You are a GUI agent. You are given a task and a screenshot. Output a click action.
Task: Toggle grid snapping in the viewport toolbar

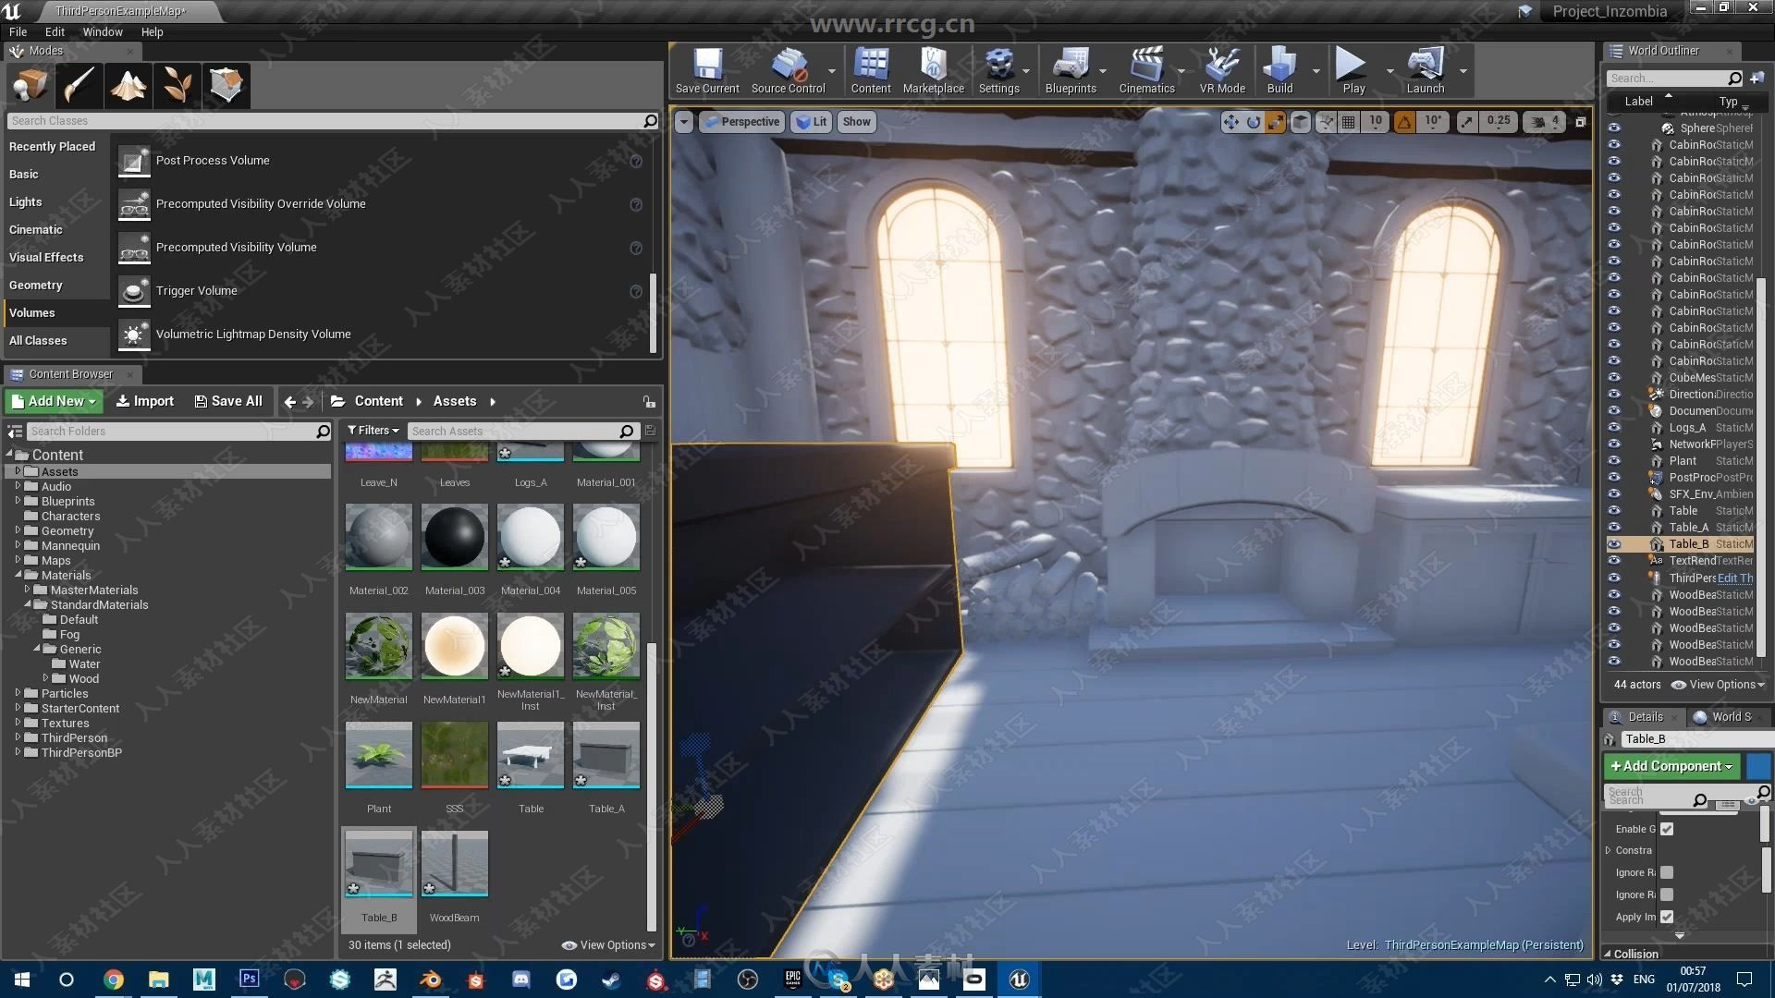click(1349, 122)
